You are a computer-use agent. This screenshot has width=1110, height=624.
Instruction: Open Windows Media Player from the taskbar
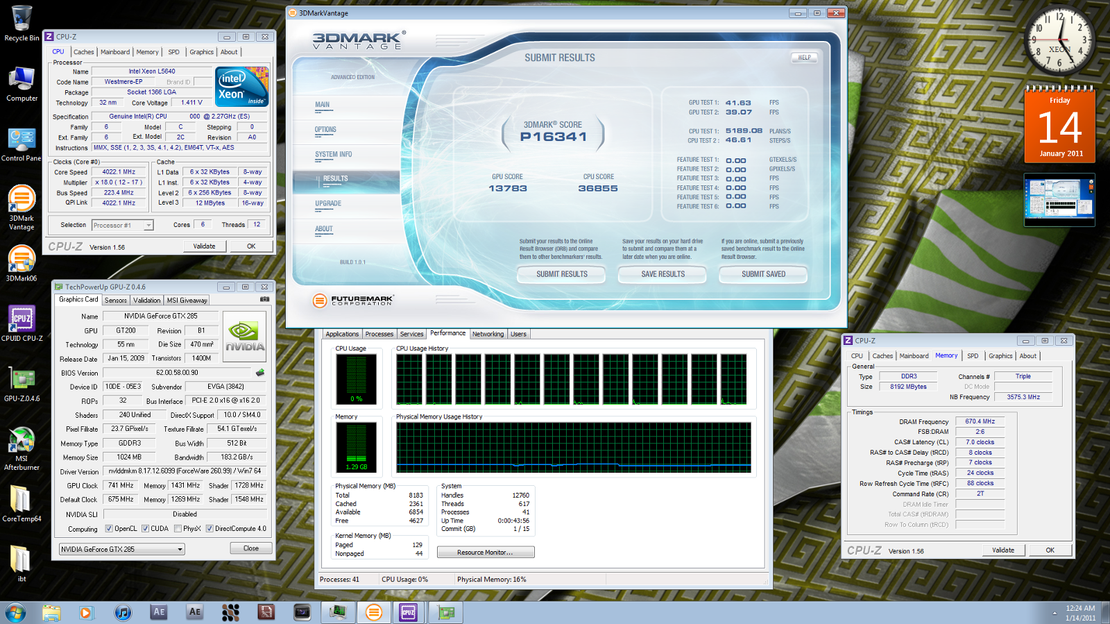pos(86,612)
